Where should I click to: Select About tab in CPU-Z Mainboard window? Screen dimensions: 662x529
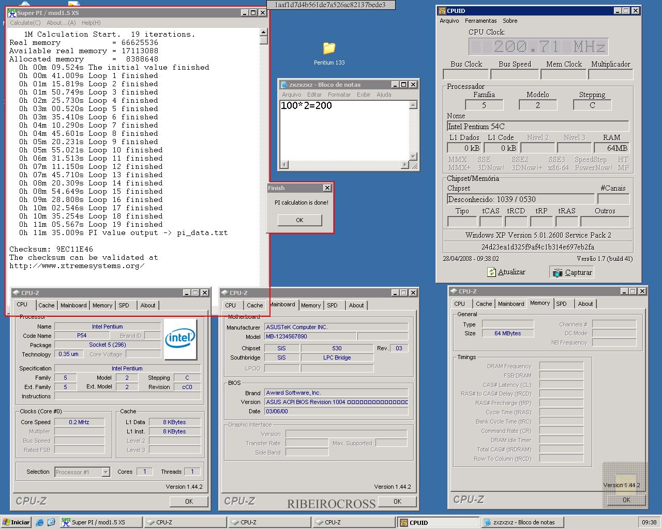tap(356, 305)
